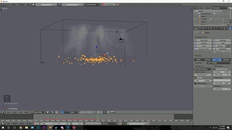Select Lamp in the outliner

[x=203, y=22]
